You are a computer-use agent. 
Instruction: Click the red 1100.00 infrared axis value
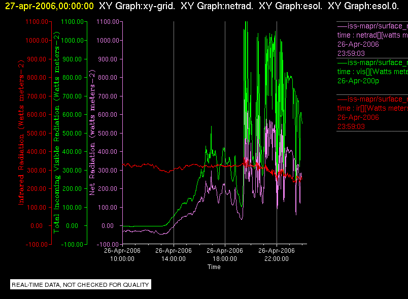[37, 22]
